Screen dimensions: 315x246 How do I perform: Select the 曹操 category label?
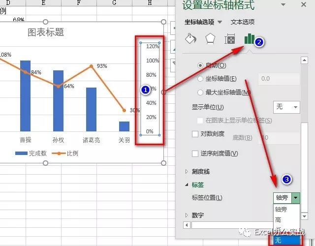pyautogui.click(x=26, y=140)
